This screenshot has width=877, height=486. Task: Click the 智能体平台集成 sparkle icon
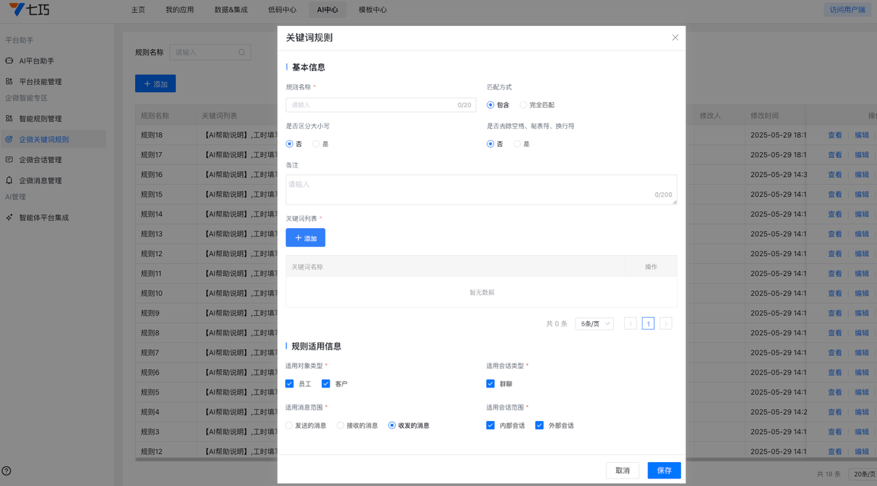[x=9, y=218]
